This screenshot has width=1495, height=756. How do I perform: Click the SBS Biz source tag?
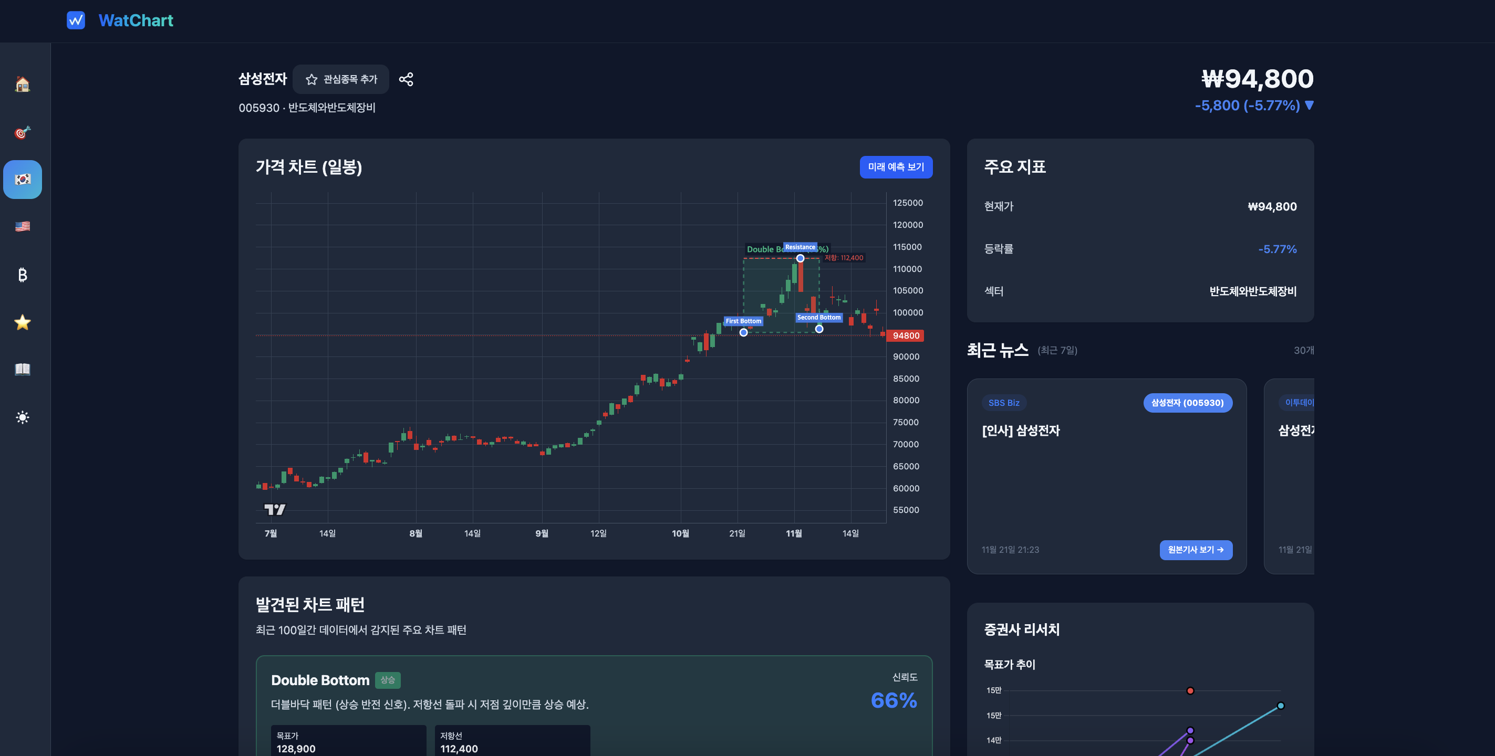(x=1003, y=403)
